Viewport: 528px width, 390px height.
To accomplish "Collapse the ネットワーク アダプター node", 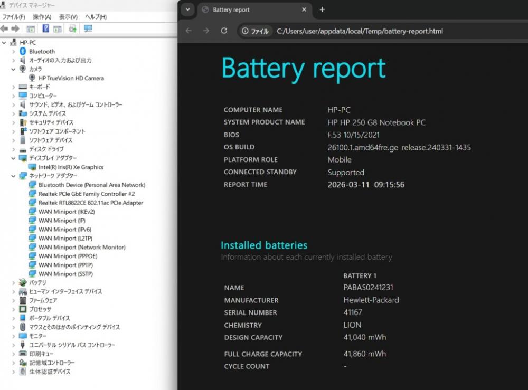I will (x=14, y=176).
